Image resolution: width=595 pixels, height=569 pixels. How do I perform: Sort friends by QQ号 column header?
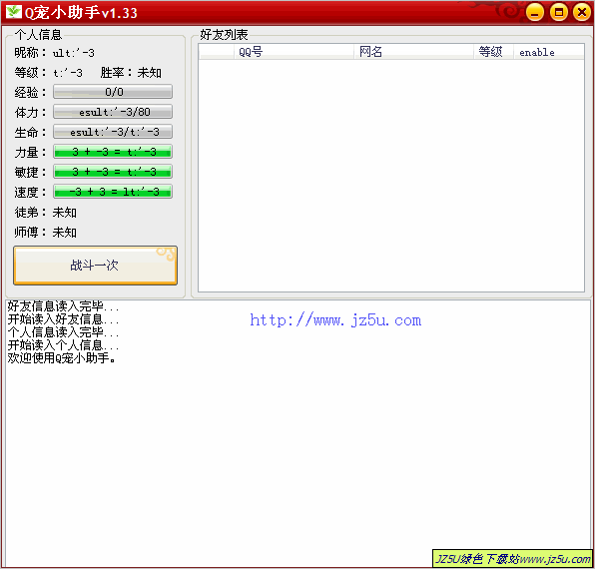294,52
